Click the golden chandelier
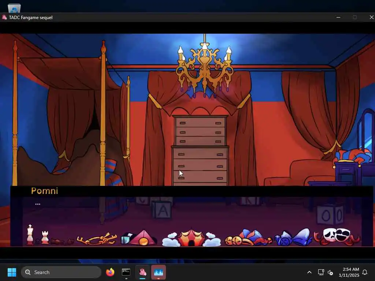Screen dimensions: 375x281 204,68
